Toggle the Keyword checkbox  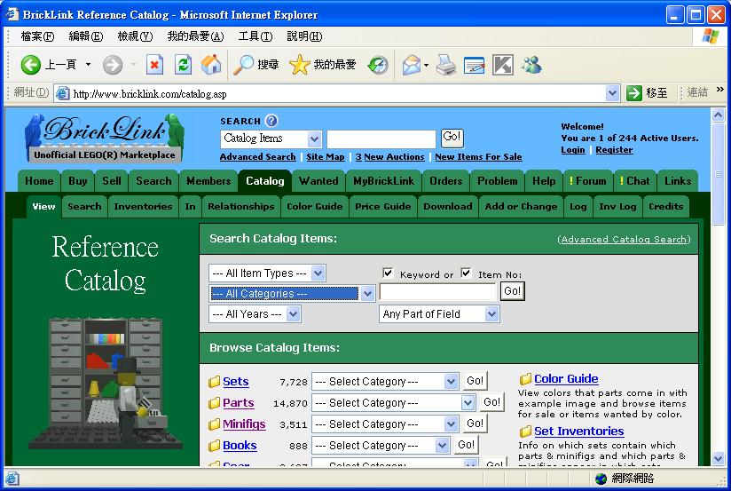coord(388,273)
